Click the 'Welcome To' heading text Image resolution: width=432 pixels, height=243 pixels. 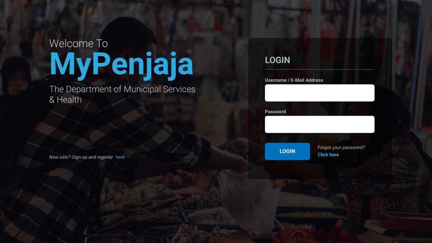(x=79, y=44)
